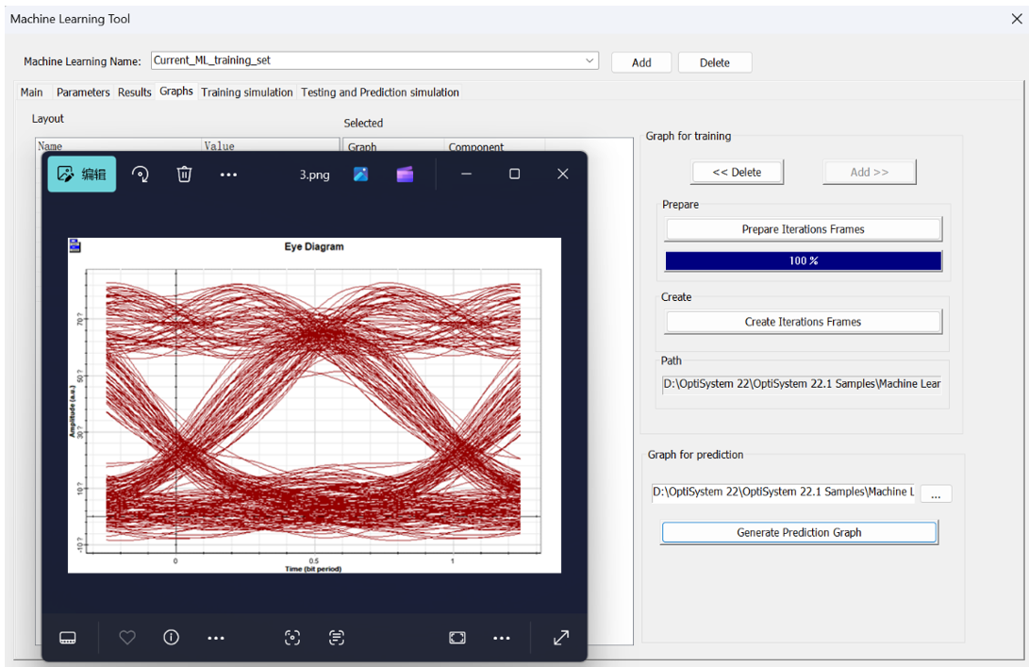Open the Testing and Prediction simulation tab
Screen dimensions: 1029x667
380,92
